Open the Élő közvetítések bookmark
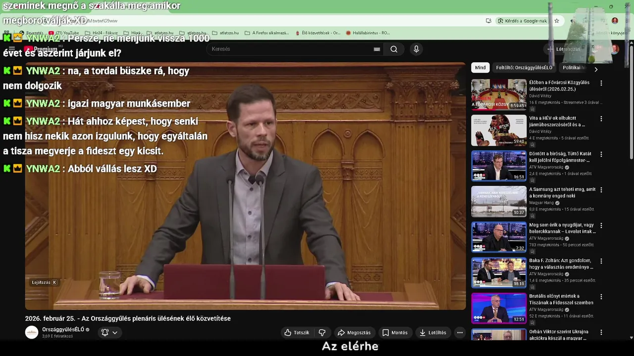 tap(317, 33)
